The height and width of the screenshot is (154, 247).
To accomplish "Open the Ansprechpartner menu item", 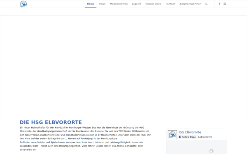I will point(190,4).
